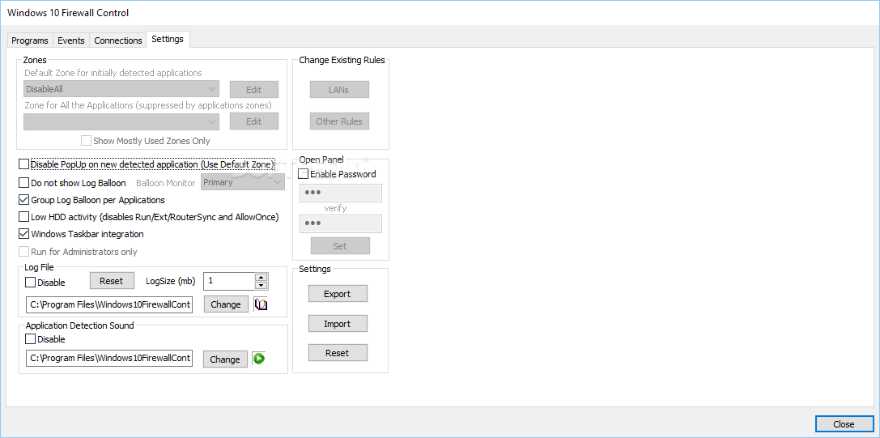Open the Connections tab
880x438 pixels.
point(118,40)
